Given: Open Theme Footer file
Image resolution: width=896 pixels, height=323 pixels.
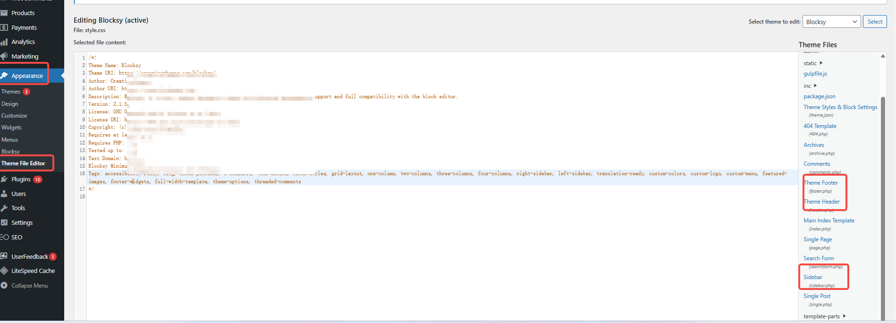Looking at the screenshot, I should pos(821,183).
